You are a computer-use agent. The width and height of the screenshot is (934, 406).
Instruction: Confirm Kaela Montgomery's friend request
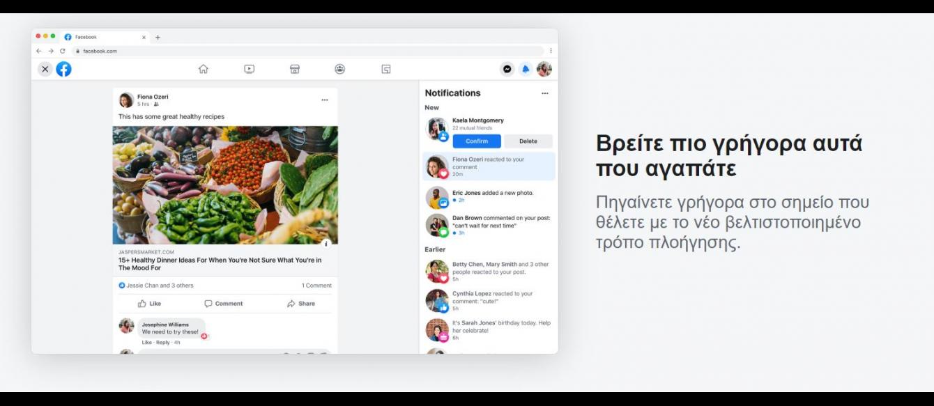(x=477, y=141)
